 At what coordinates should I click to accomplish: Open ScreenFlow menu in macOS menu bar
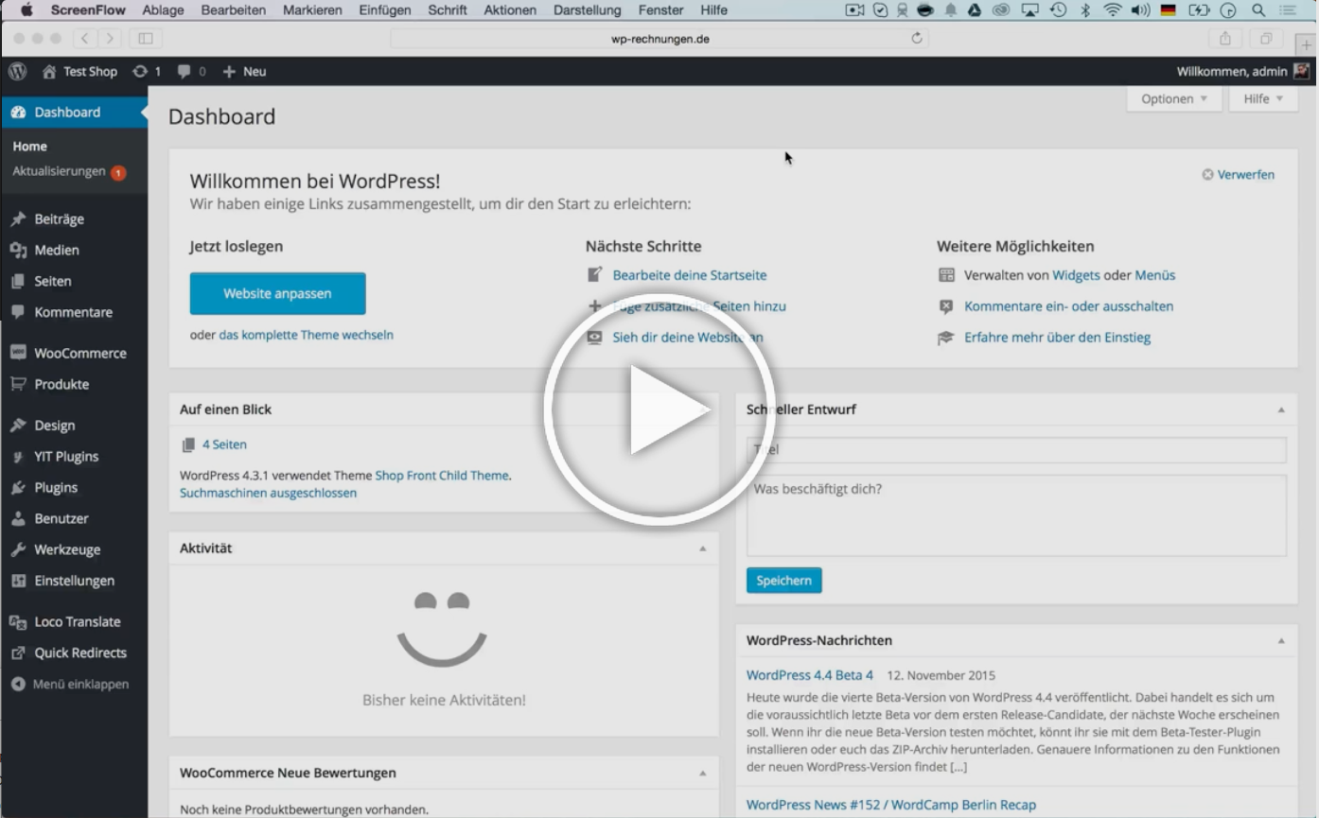click(88, 10)
